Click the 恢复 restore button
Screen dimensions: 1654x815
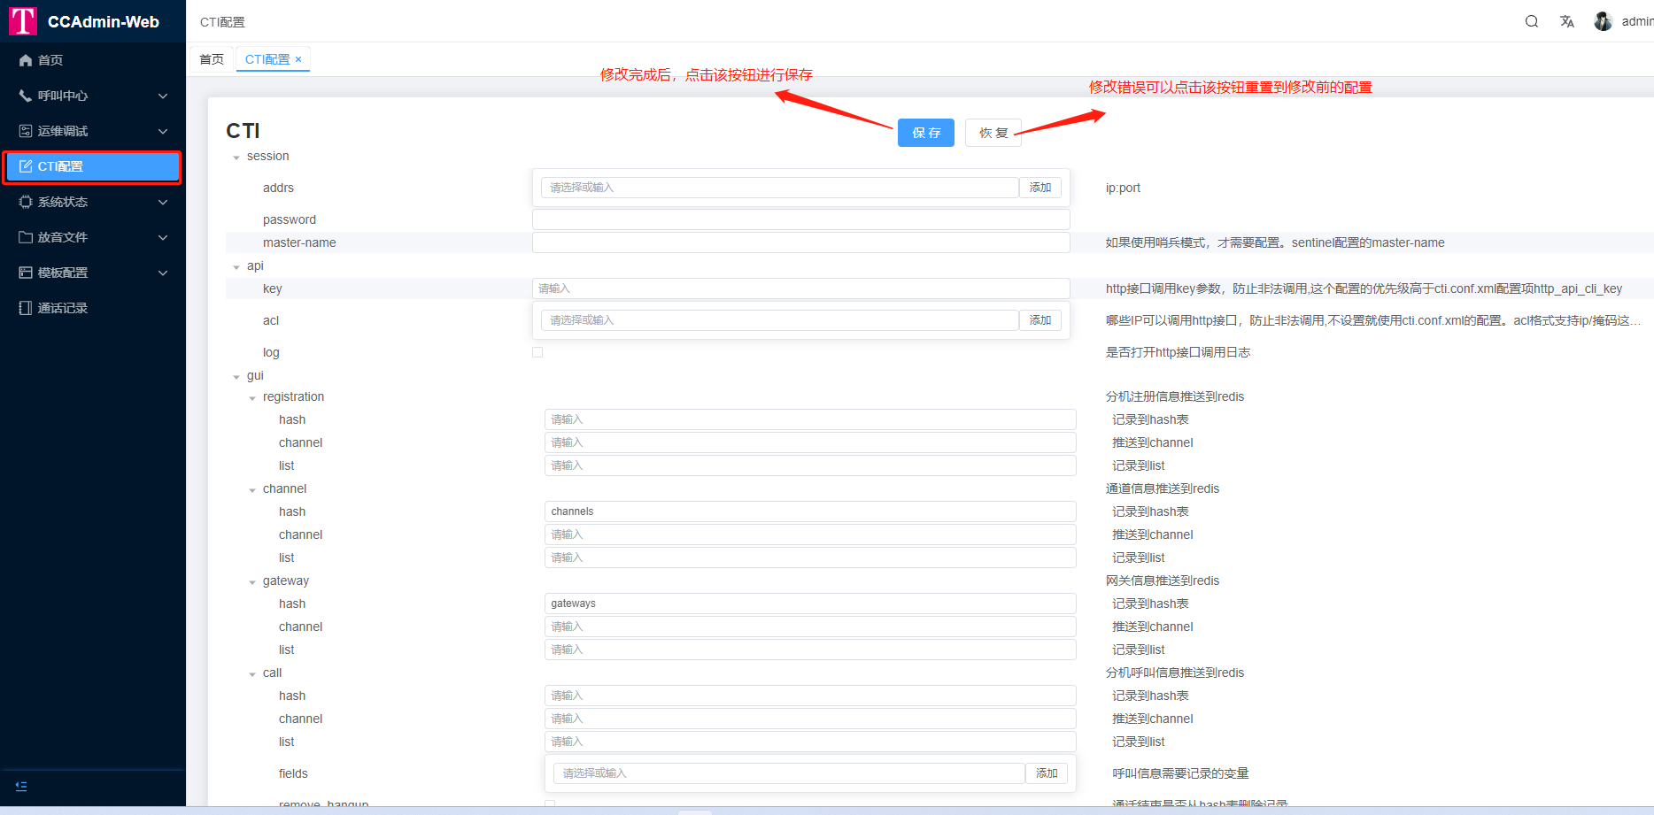tap(993, 133)
